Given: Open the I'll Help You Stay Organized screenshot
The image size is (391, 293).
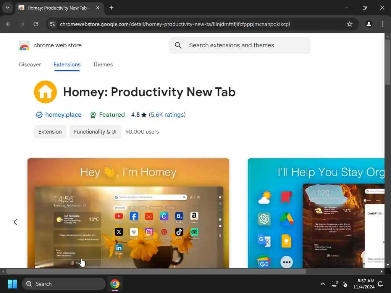Looking at the screenshot, I should pos(316,213).
